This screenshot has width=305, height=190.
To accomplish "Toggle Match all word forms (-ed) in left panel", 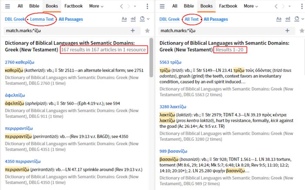I will [133, 19].
